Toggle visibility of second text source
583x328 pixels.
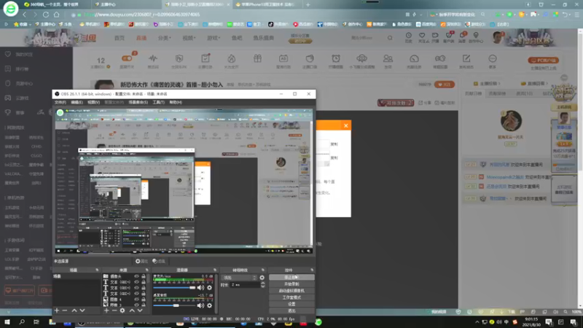tap(136, 287)
